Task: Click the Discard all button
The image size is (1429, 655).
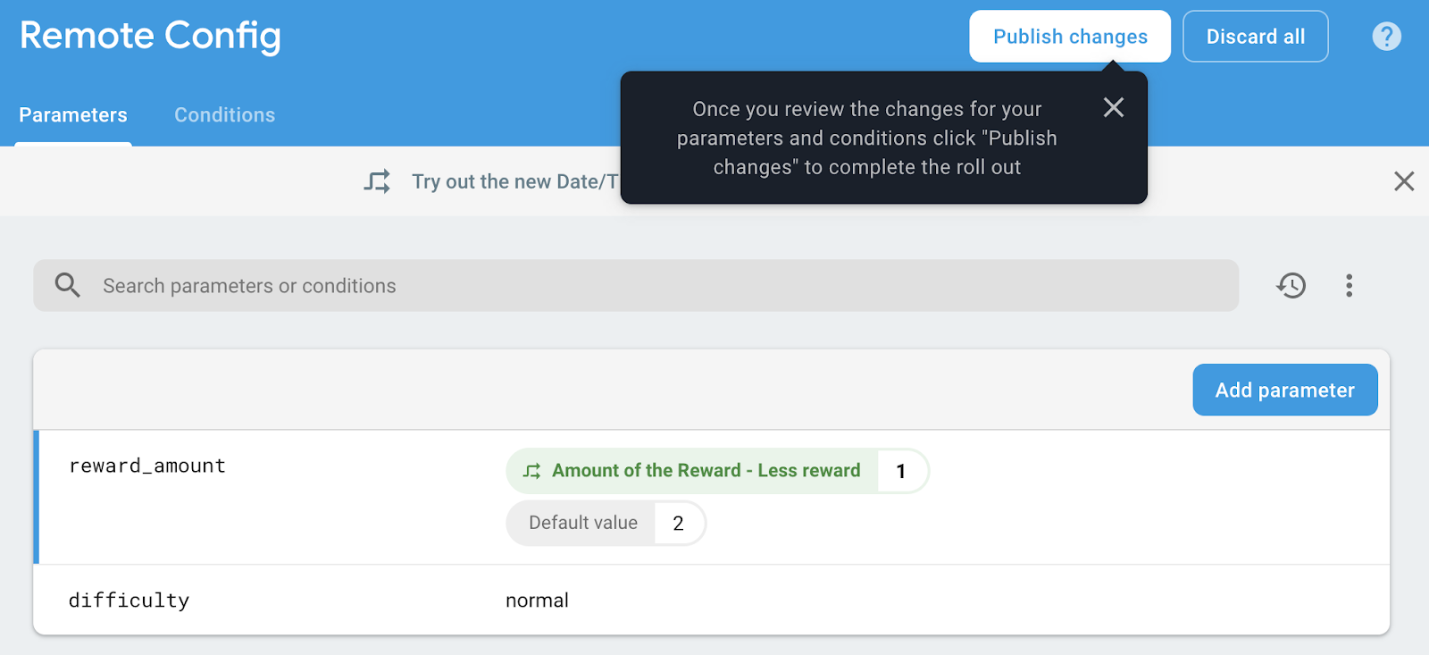Action: (x=1255, y=37)
